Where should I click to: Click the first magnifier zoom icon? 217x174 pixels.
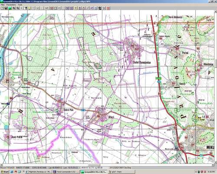pos(14,8)
